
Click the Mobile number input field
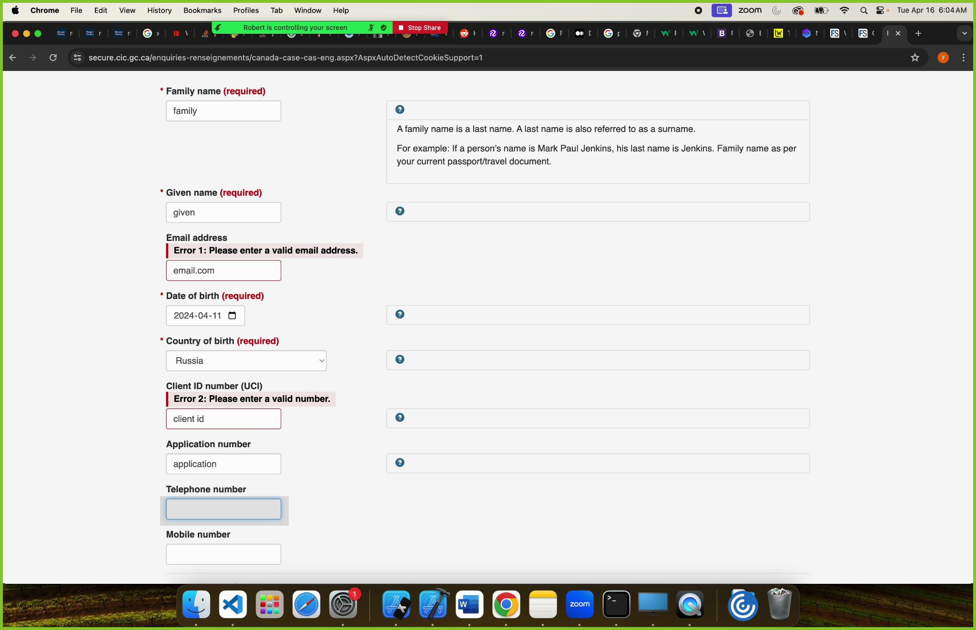[x=224, y=554]
